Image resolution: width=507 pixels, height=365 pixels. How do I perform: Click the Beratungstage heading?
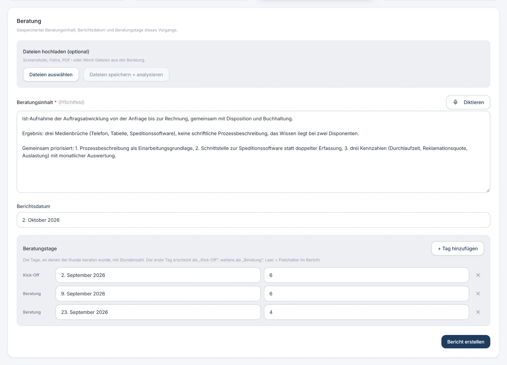click(x=40, y=249)
